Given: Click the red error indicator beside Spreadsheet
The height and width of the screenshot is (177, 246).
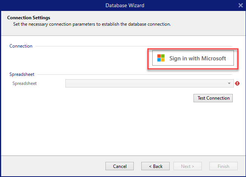Looking at the screenshot, I should 237,83.
